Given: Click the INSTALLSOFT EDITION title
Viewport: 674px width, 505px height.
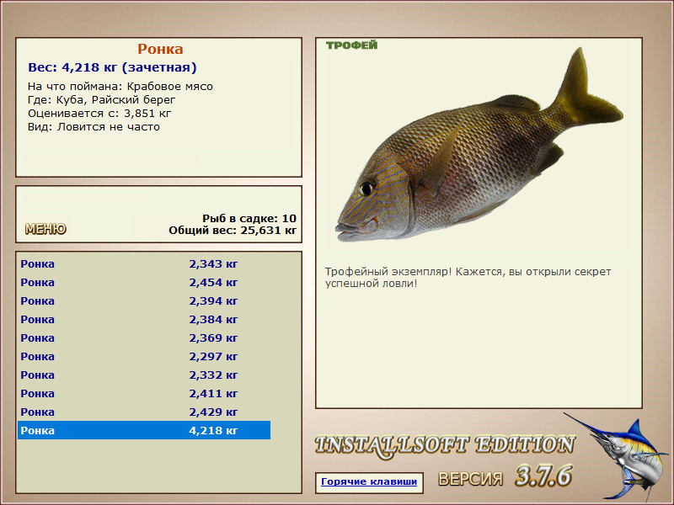Looking at the screenshot, I should click(x=445, y=446).
